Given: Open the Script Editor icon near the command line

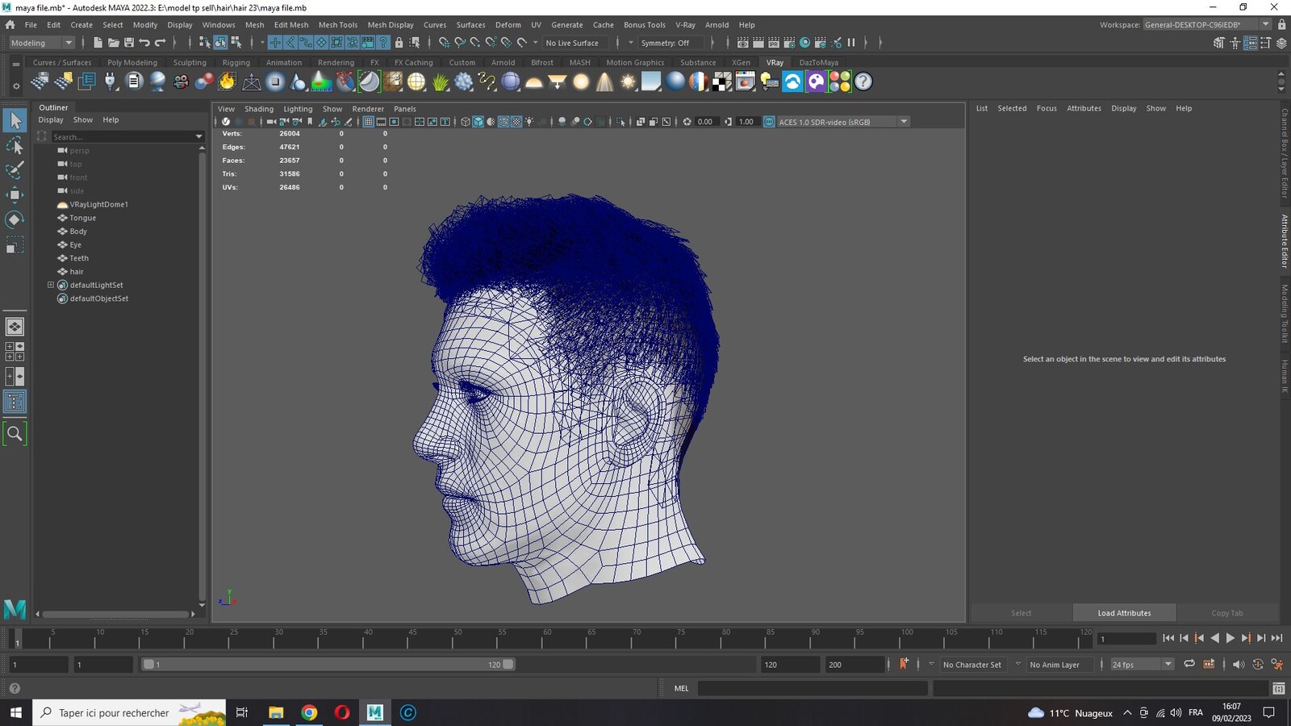Looking at the screenshot, I should coord(1279,688).
